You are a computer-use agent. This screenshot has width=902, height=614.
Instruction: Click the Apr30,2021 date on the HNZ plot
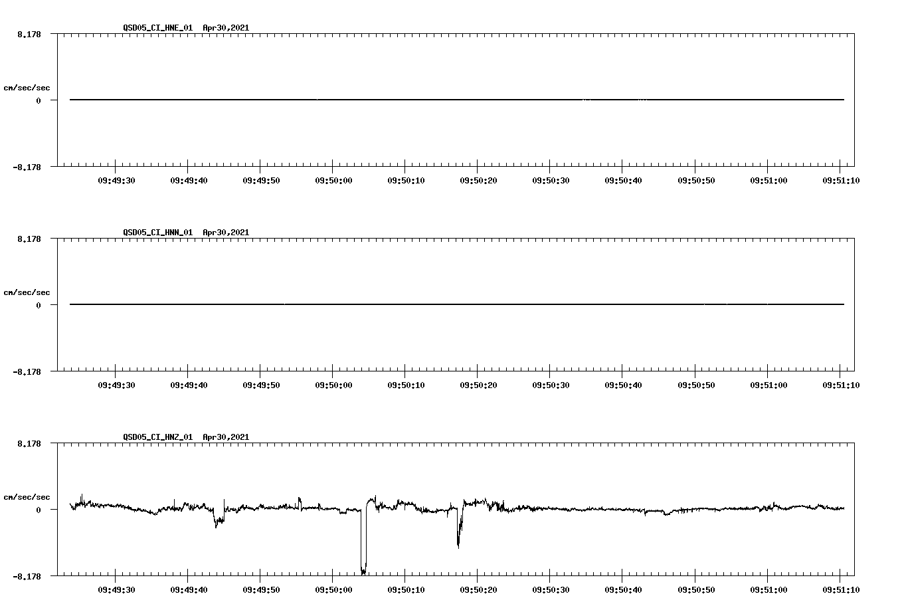[225, 437]
